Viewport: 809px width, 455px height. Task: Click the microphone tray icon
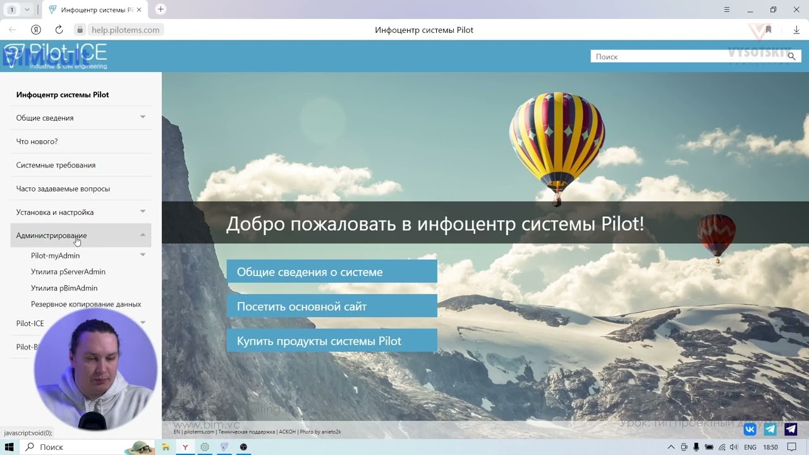[696, 447]
